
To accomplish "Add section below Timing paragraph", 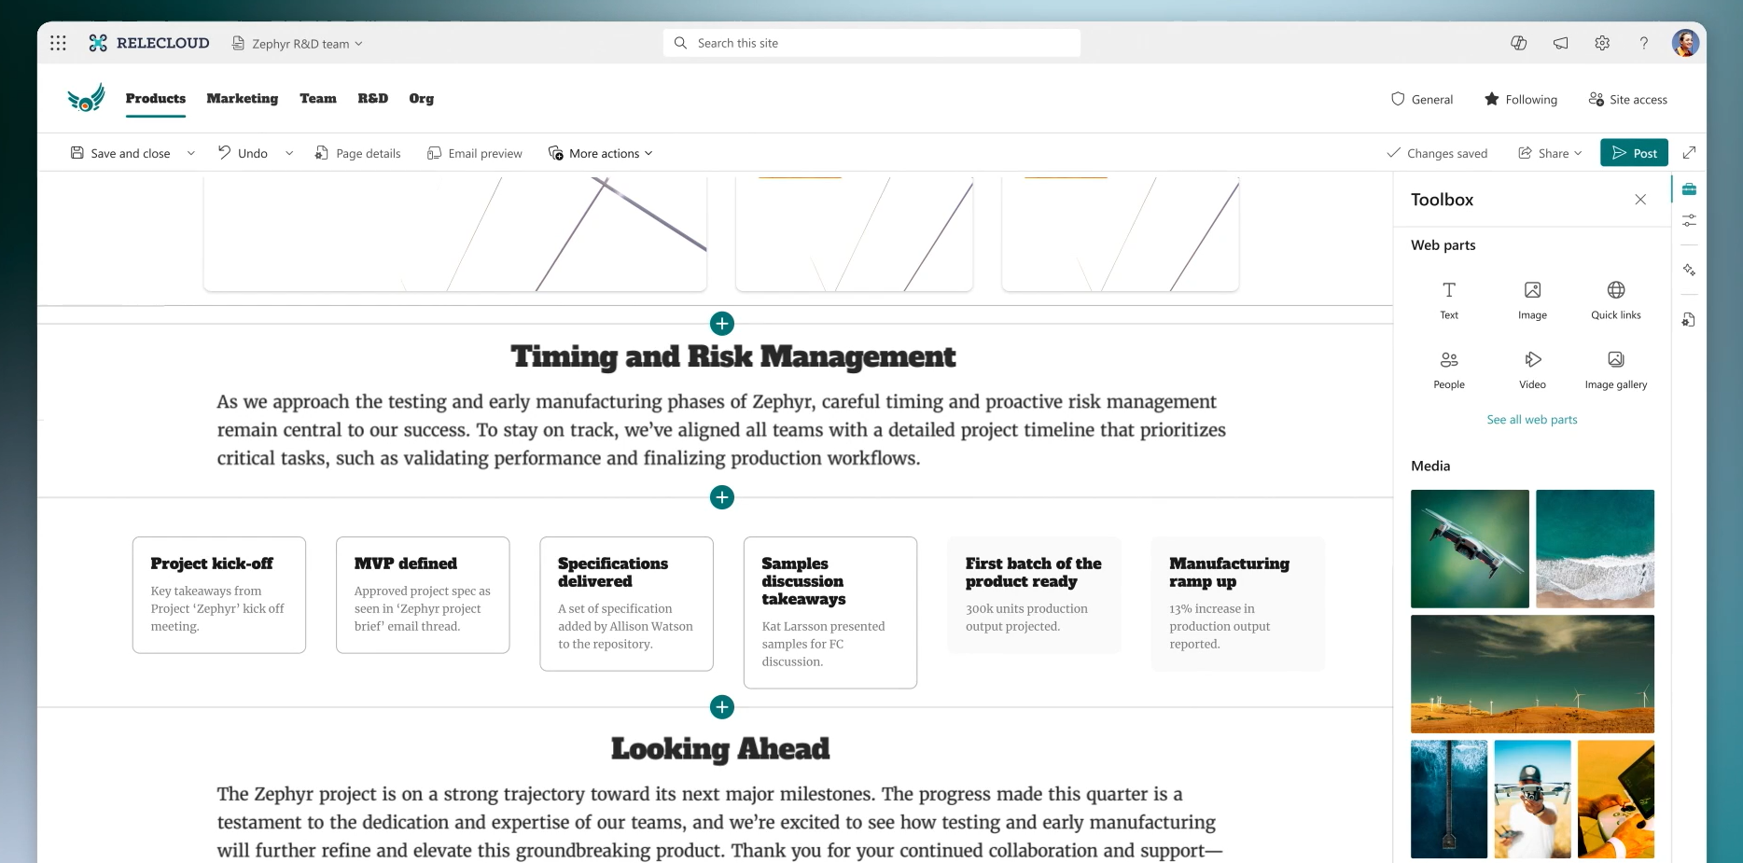I will 722,497.
